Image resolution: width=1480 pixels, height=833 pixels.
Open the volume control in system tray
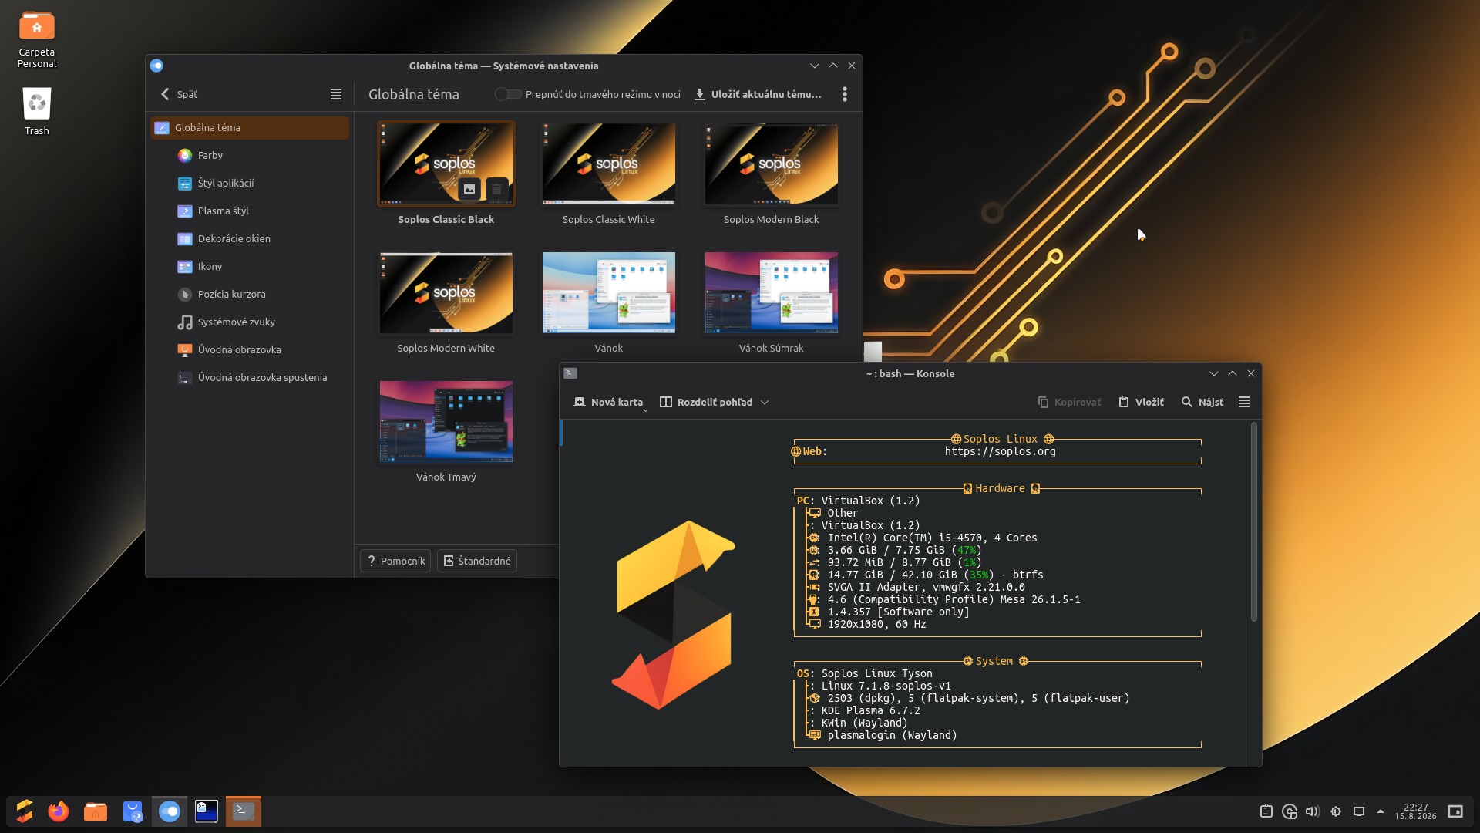click(x=1312, y=811)
